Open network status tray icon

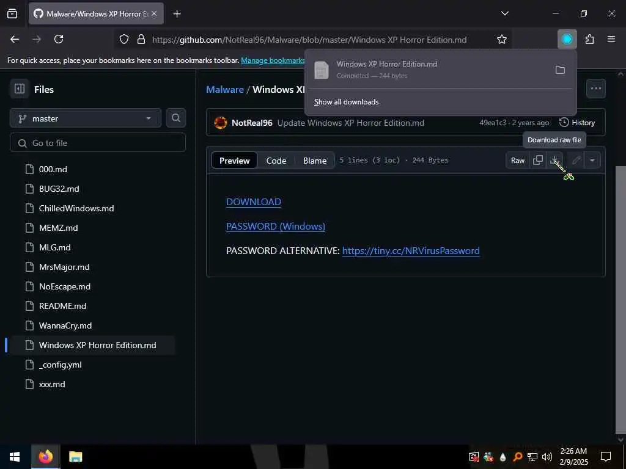pos(532,457)
